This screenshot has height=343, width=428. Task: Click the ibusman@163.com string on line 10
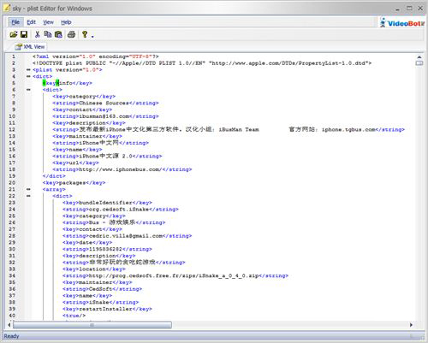(x=105, y=116)
